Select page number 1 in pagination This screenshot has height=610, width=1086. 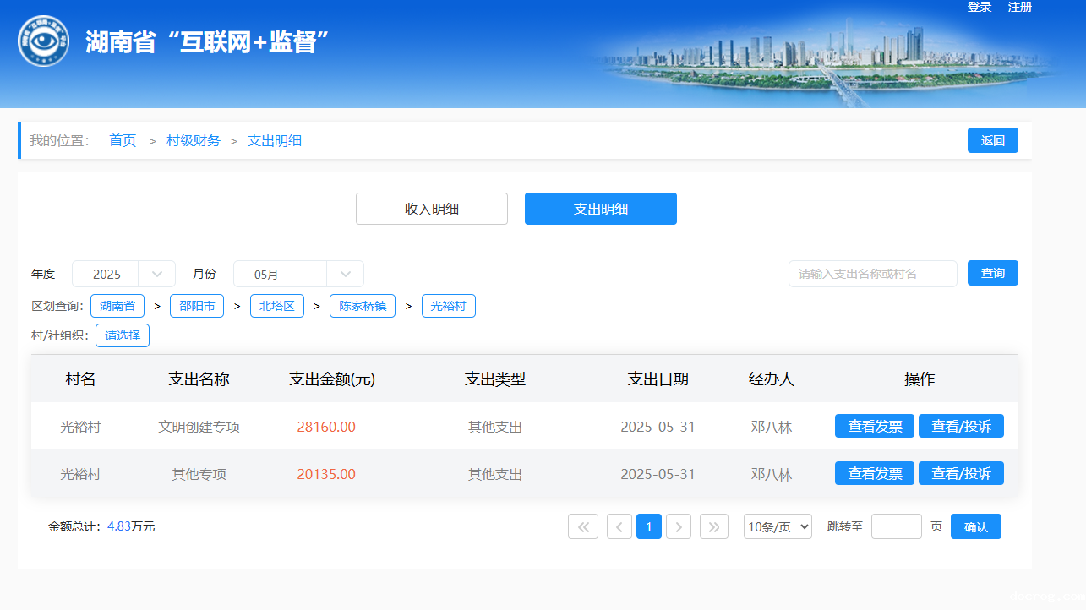[x=648, y=526]
